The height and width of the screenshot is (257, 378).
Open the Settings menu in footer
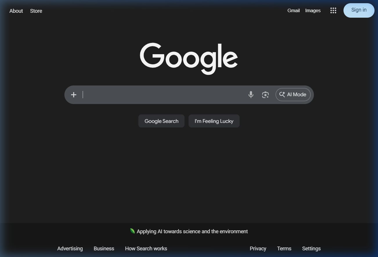311,249
